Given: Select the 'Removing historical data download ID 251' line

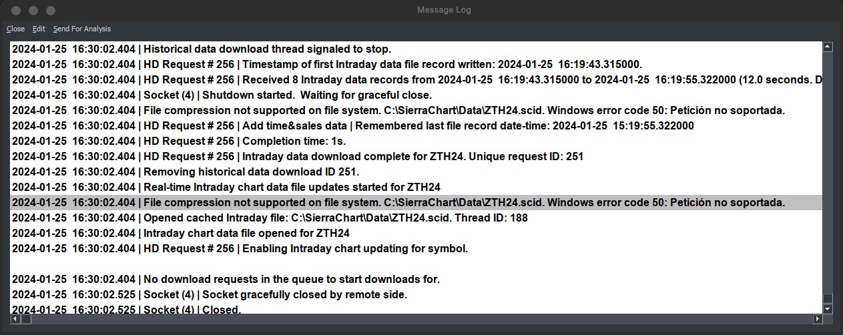Looking at the screenshot, I should click(x=186, y=172).
